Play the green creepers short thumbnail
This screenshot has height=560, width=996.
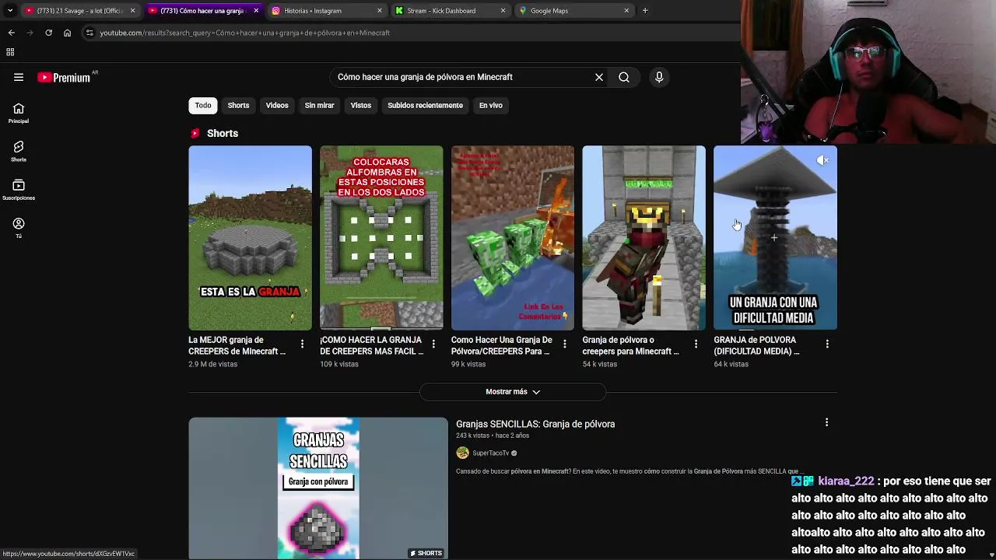513,238
